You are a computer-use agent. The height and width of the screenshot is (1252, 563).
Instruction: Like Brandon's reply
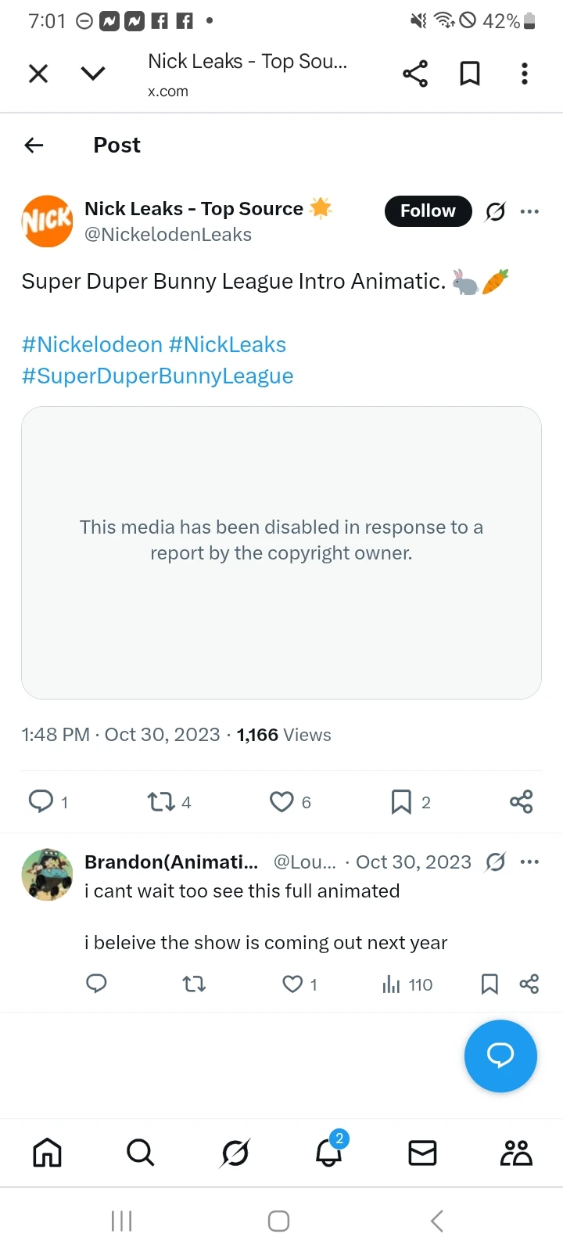[x=292, y=984]
